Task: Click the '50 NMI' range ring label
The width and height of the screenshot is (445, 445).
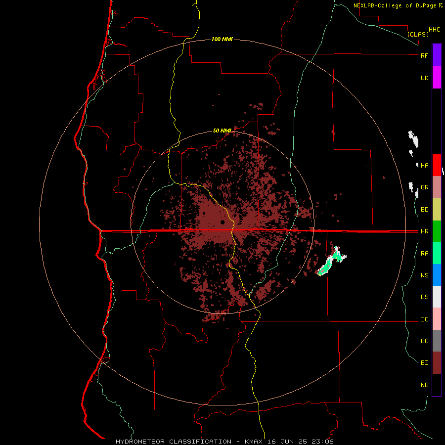Action: [222, 131]
